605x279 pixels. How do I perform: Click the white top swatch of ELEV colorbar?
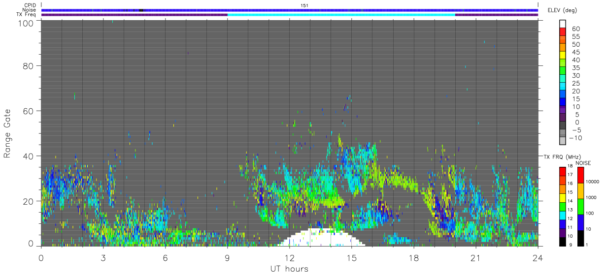click(563, 24)
